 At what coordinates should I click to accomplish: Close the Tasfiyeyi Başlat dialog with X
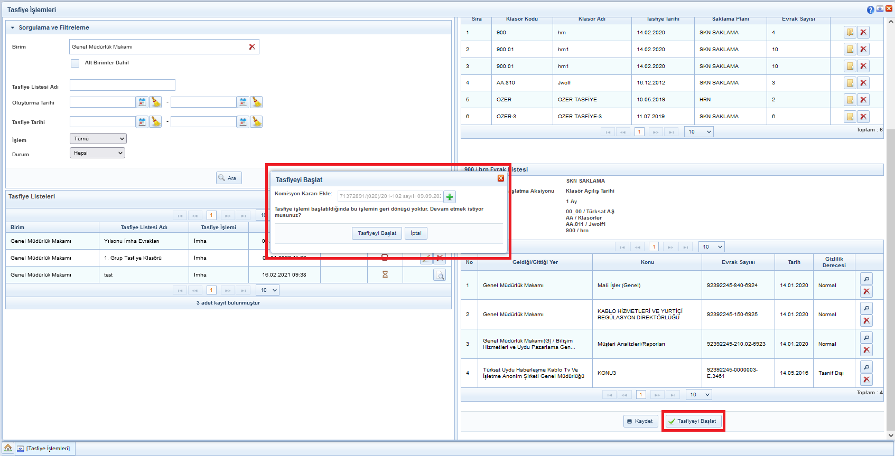[x=500, y=178]
